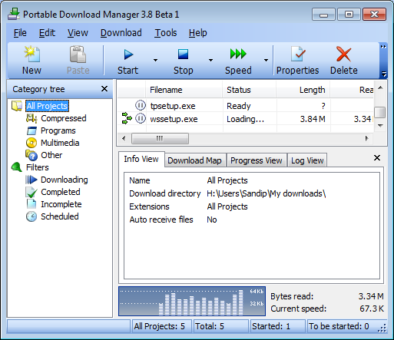Click file list scroll left arrow

click(x=124, y=138)
